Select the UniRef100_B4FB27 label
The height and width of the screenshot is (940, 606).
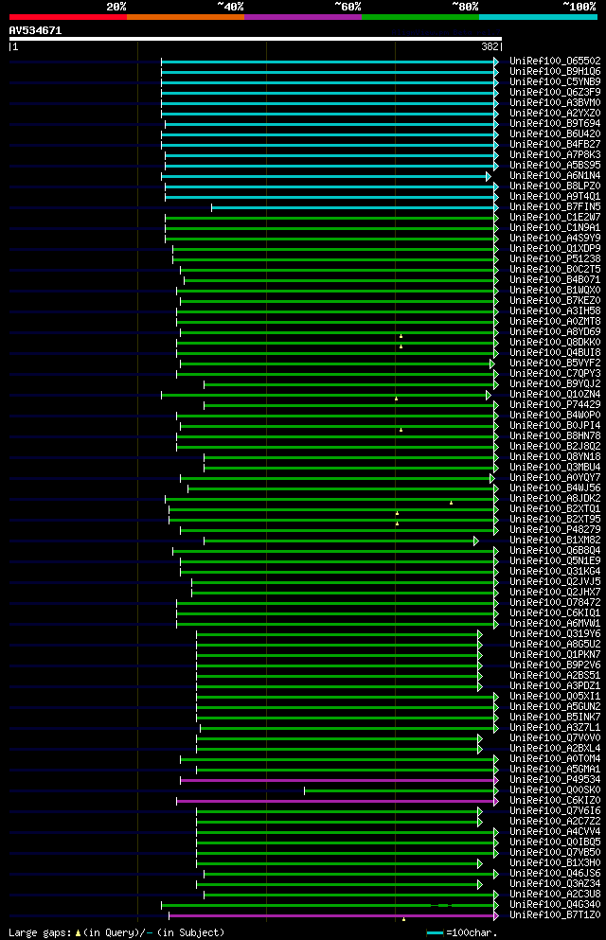point(555,145)
